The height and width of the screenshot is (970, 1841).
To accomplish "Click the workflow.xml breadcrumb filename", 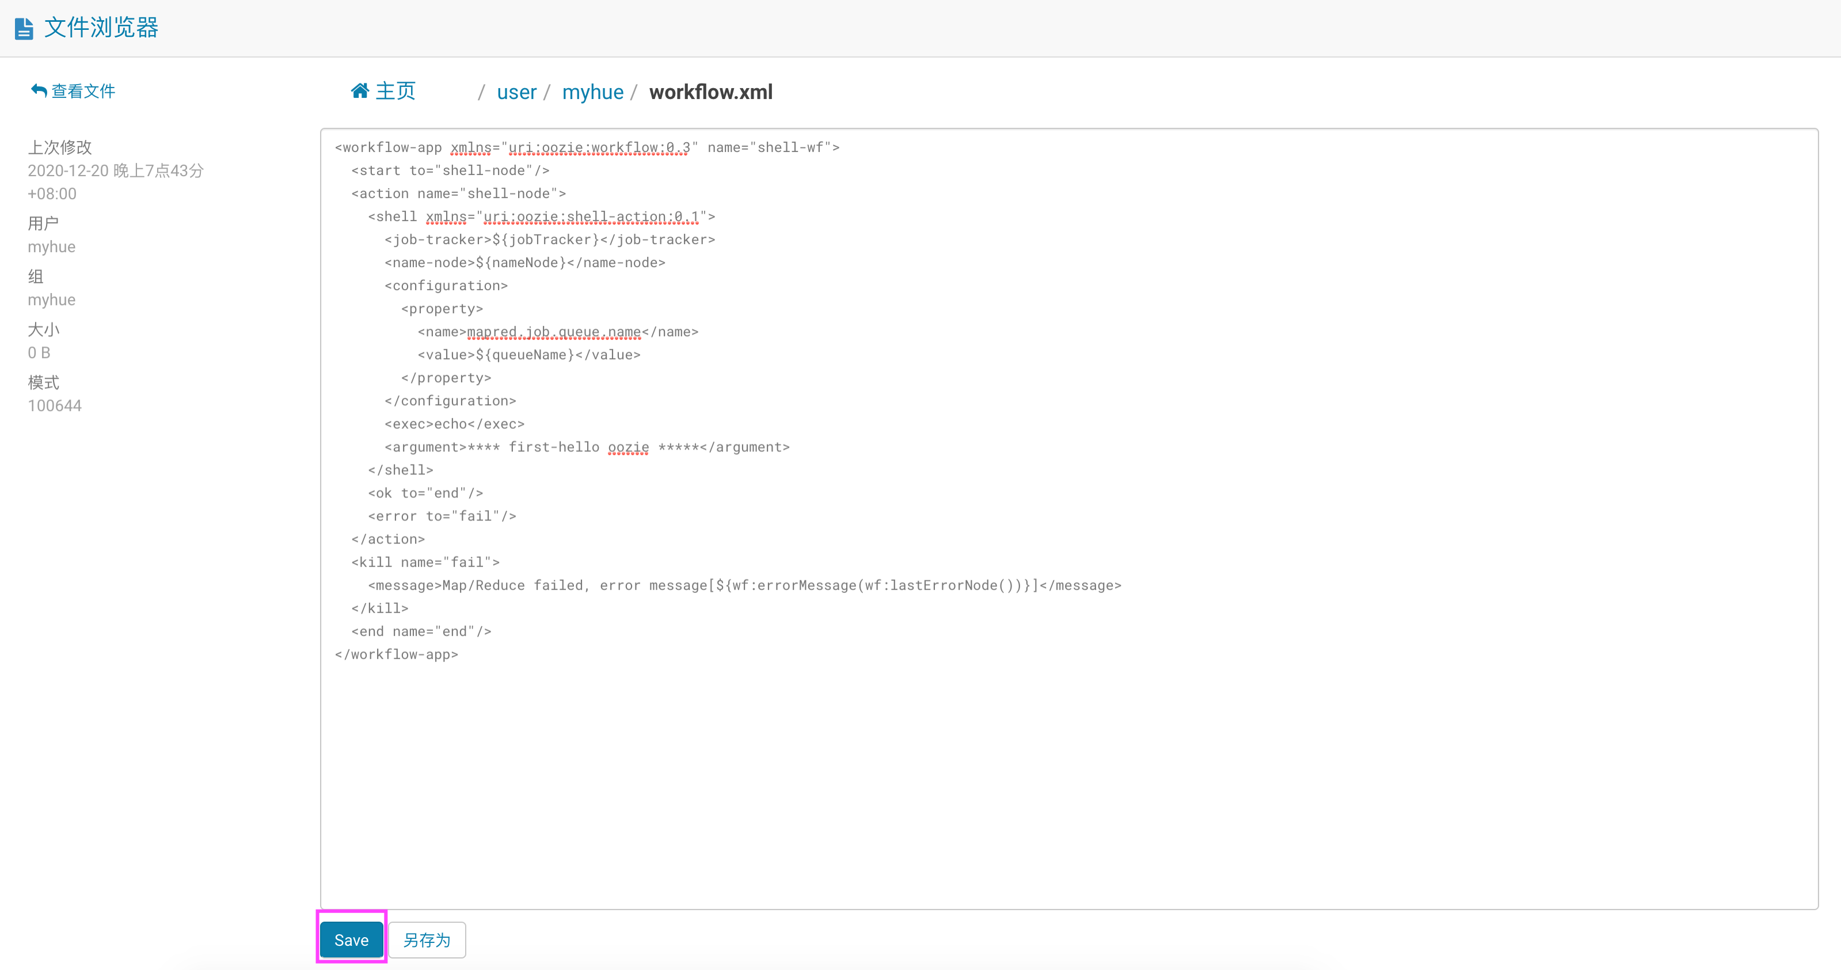I will tap(710, 92).
